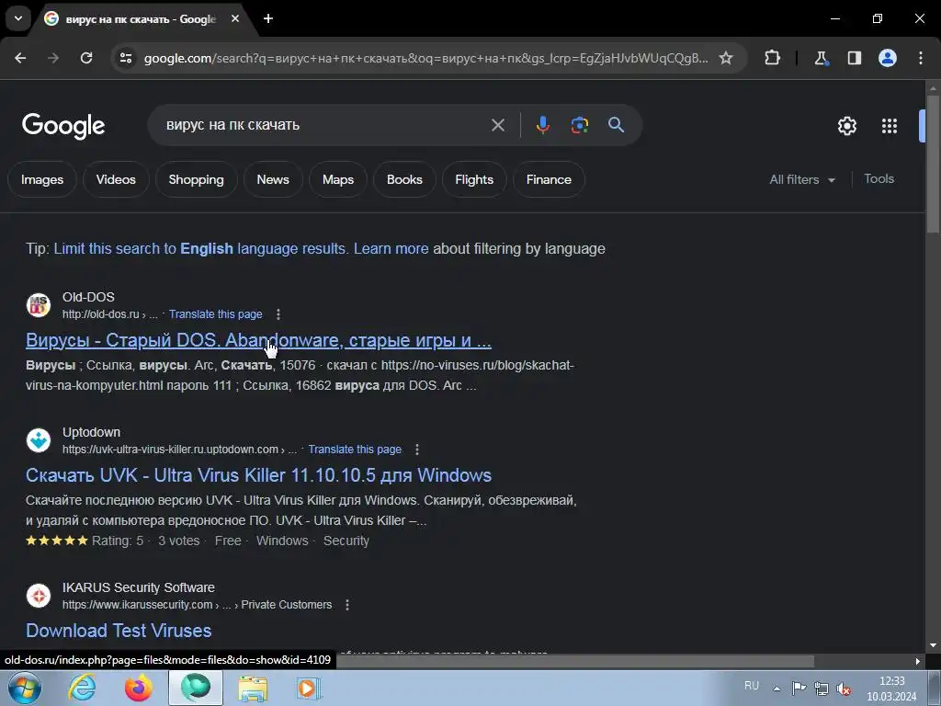This screenshot has height=706, width=941.
Task: Open Download Test Viruses result
Action: point(119,631)
